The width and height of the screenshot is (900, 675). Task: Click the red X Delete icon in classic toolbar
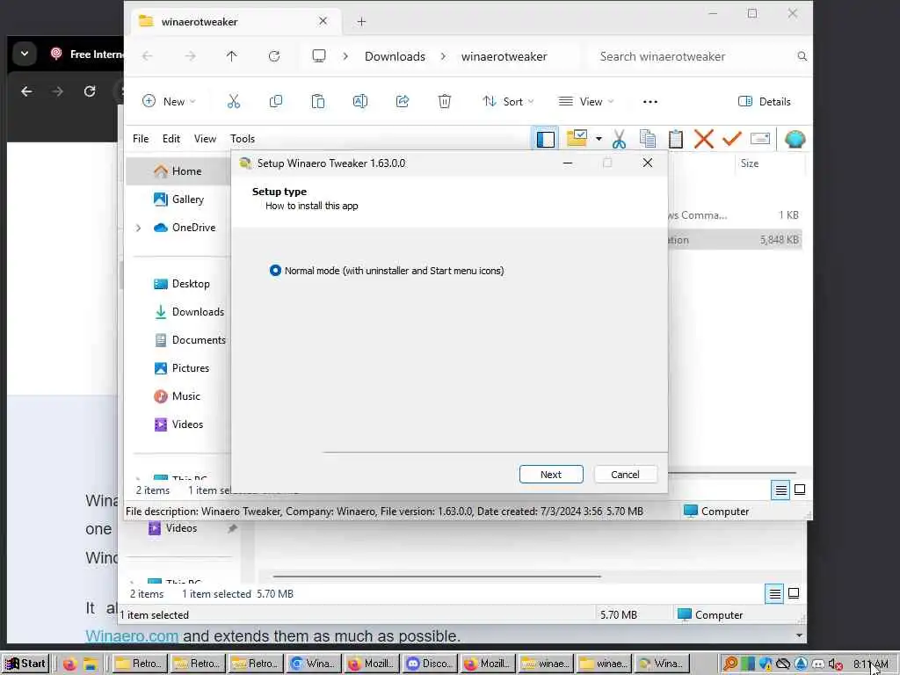point(704,139)
